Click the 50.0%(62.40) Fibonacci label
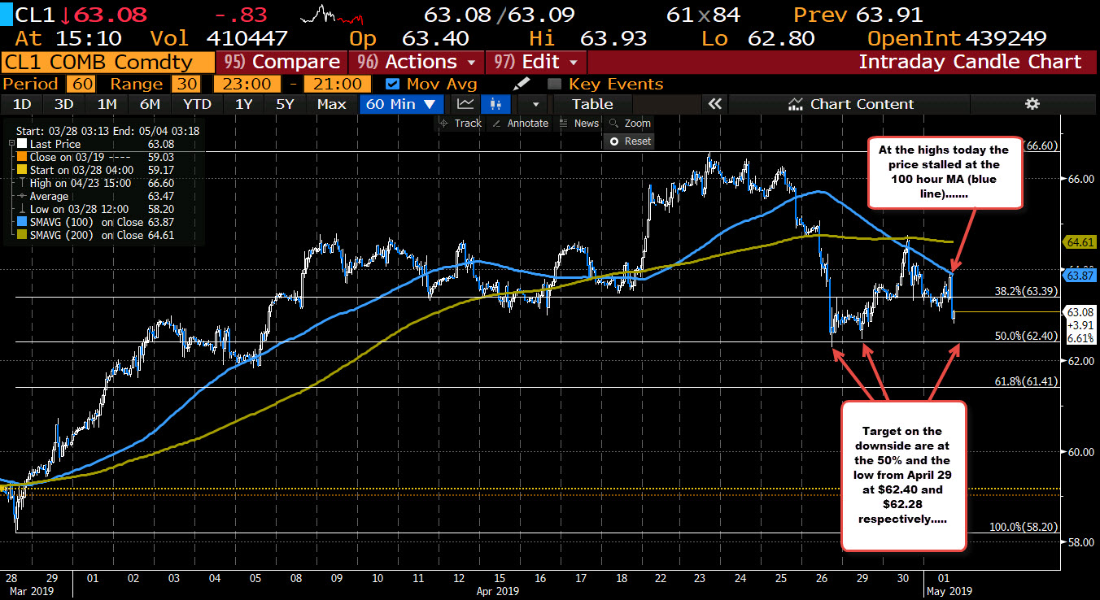This screenshot has width=1100, height=600. click(x=1025, y=335)
